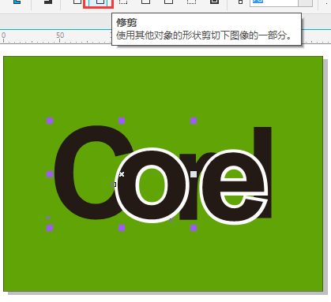This screenshot has width=331, height=302.
Task: Click the bottom-right purple selection handle
Action: 194,228
